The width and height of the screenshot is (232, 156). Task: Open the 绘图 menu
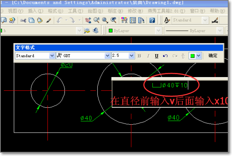click(95, 11)
